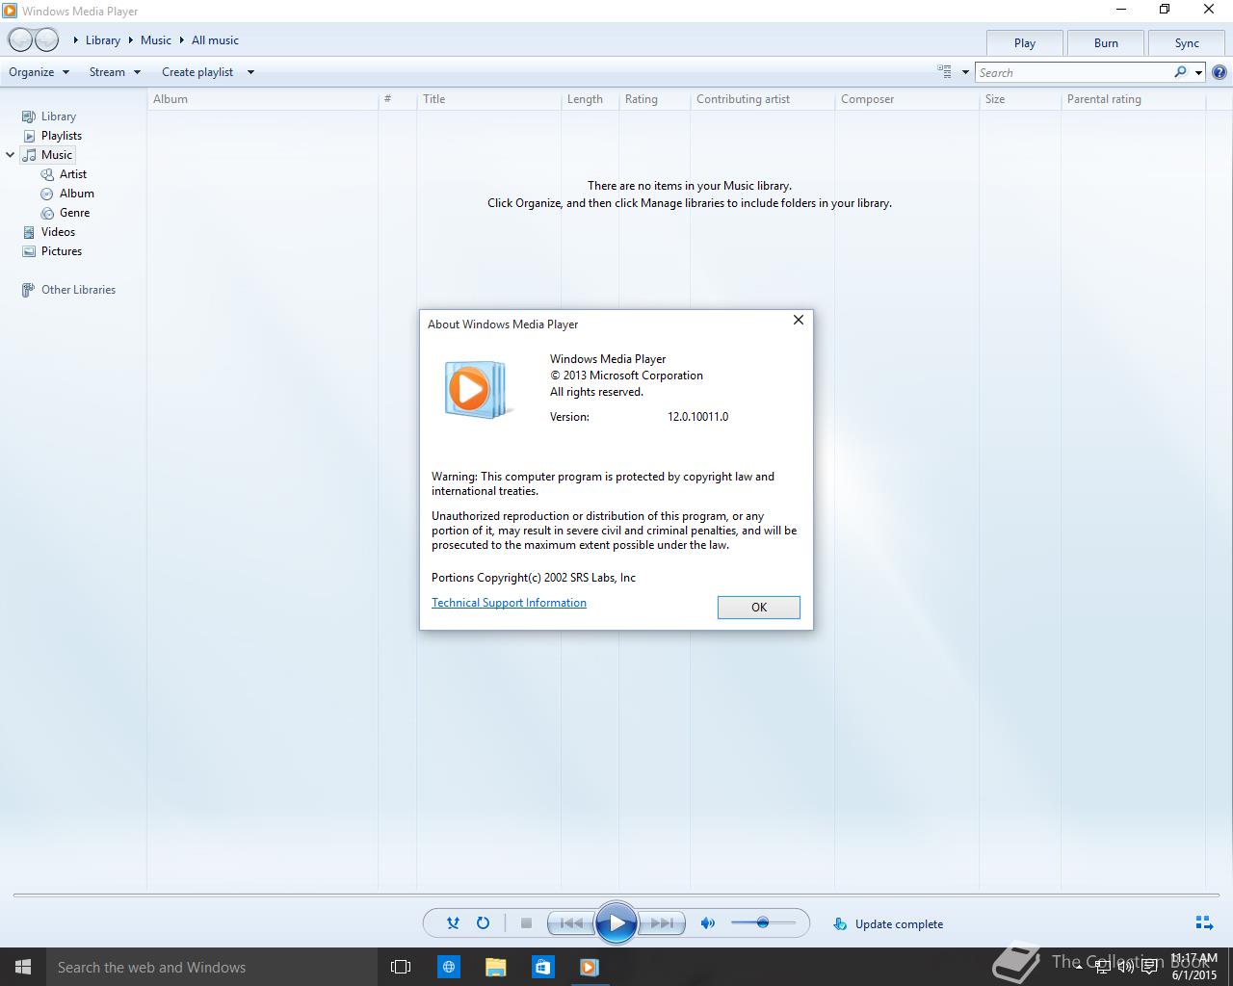The image size is (1233, 986).
Task: Click OK in the About dialog
Action: [x=759, y=607]
